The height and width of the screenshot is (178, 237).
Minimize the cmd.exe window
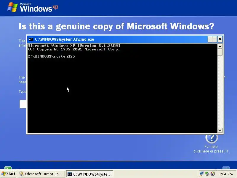click(210, 39)
